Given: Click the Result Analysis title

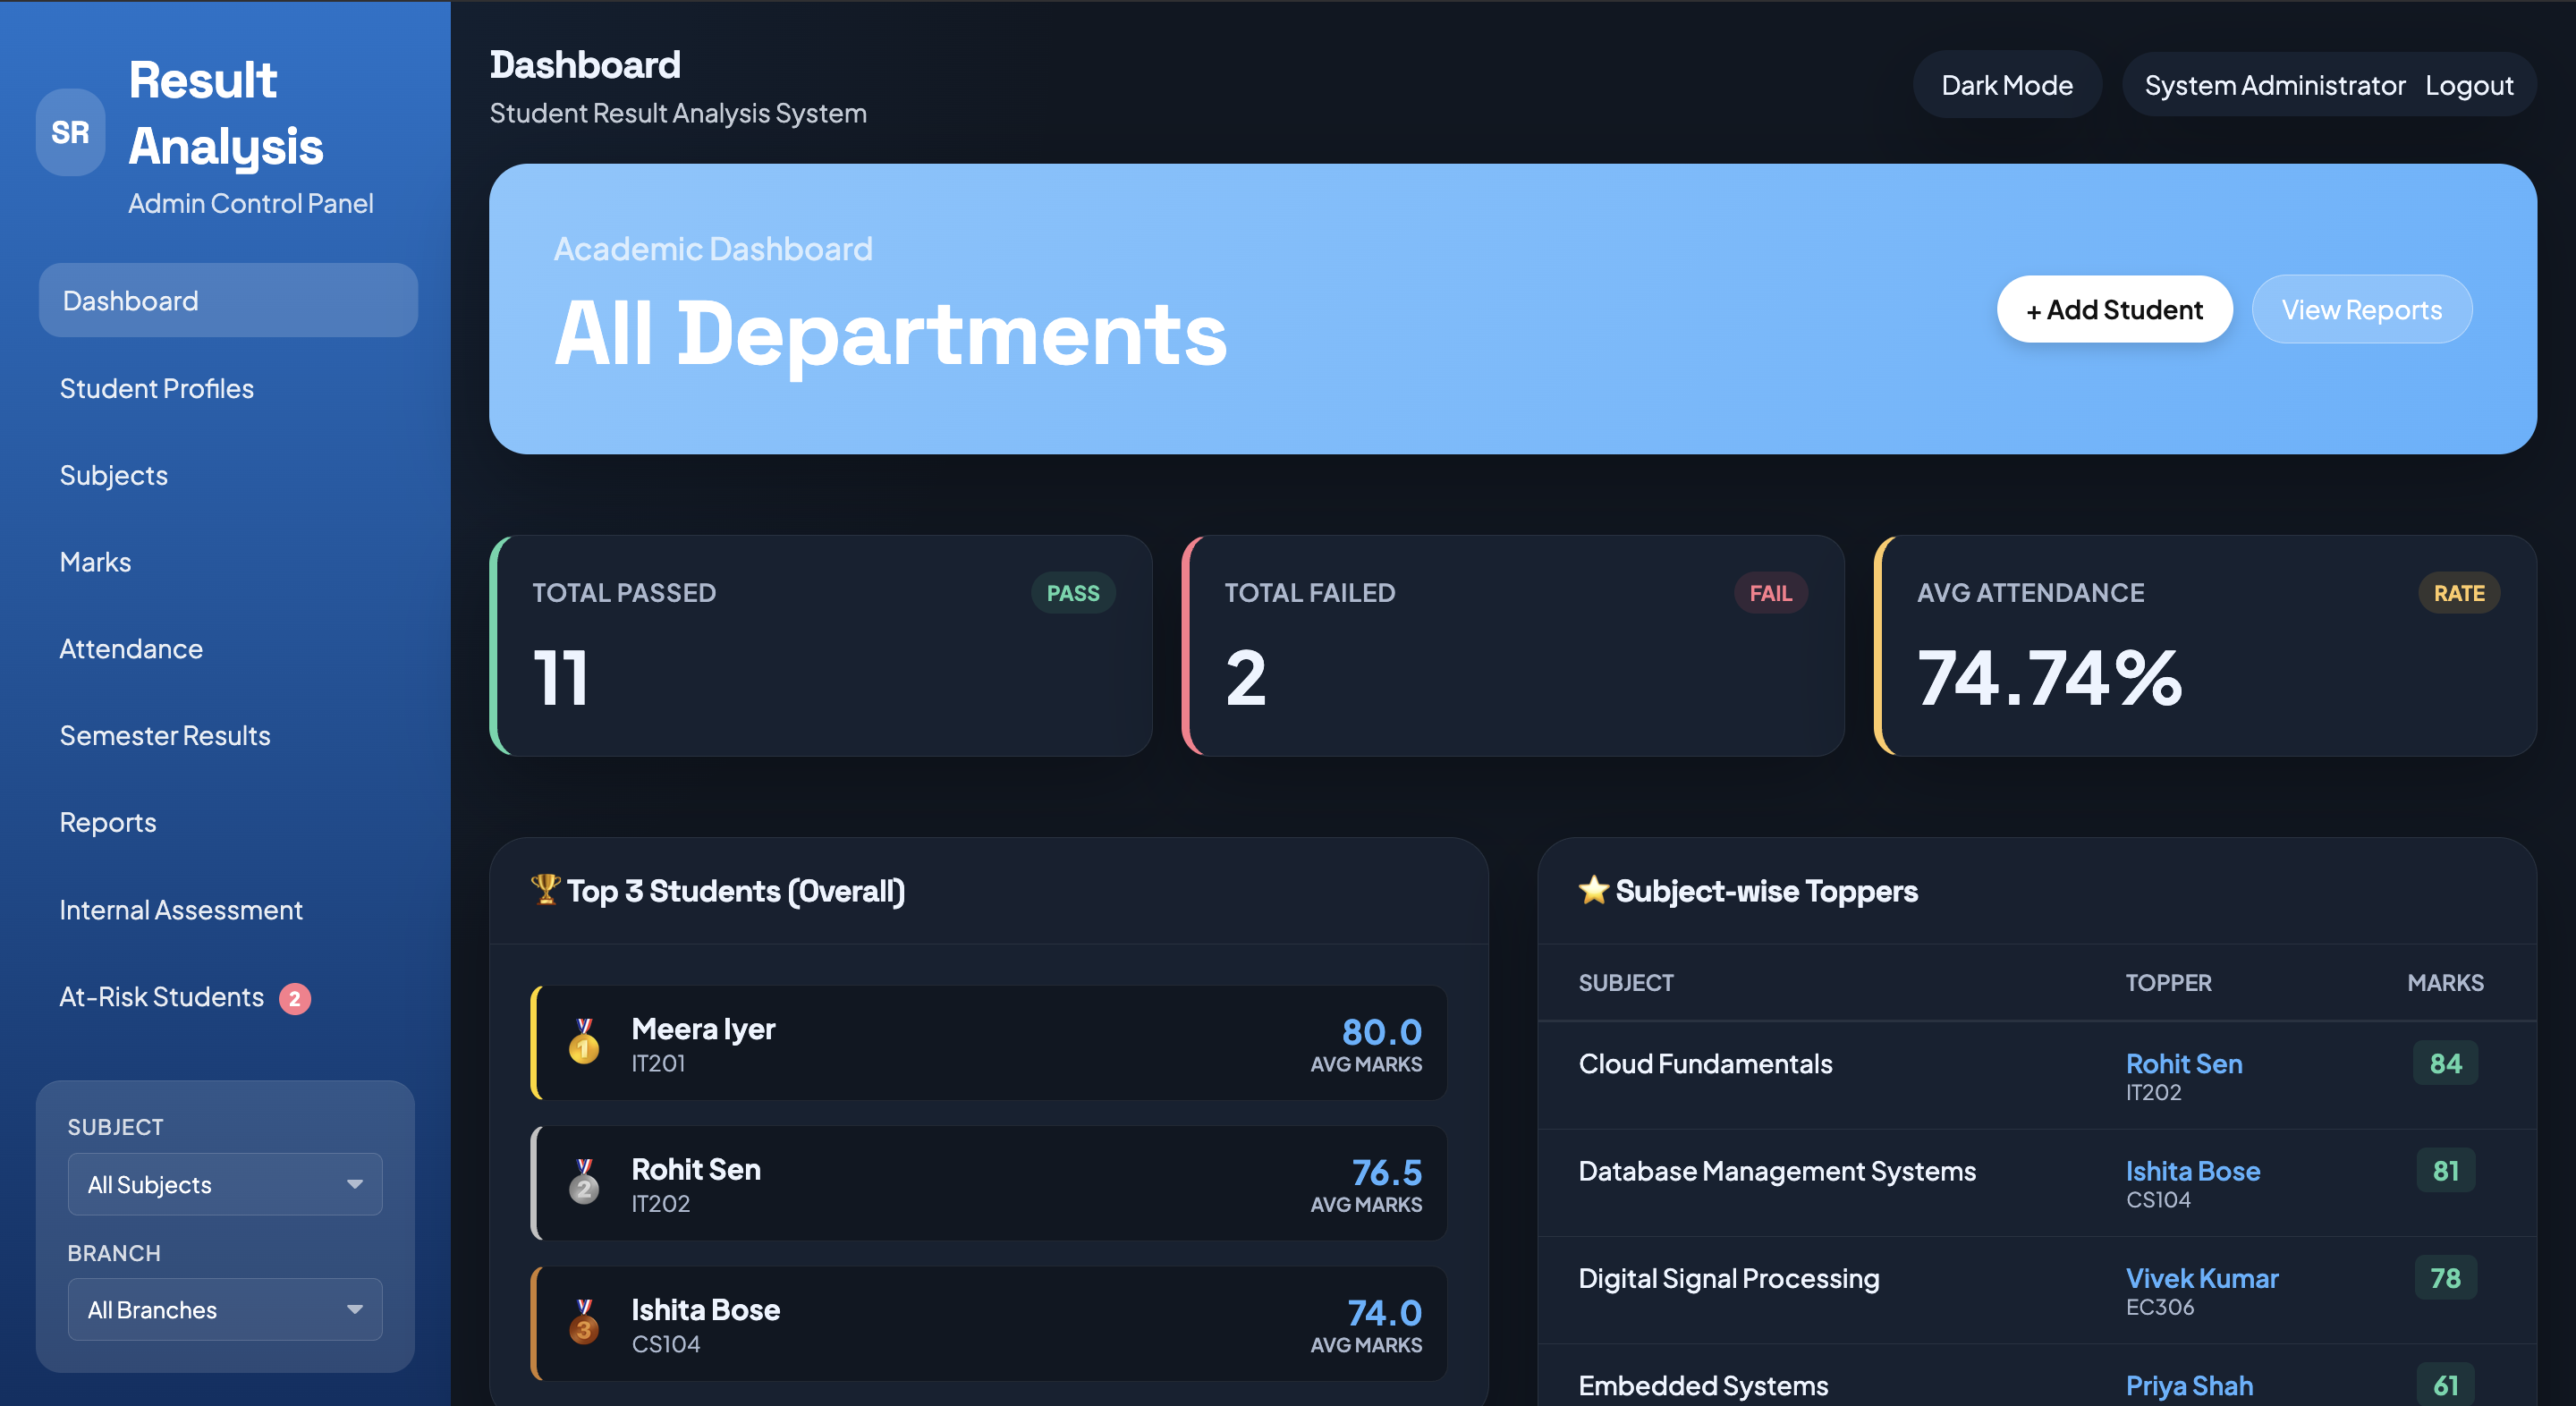Looking at the screenshot, I should [225, 113].
